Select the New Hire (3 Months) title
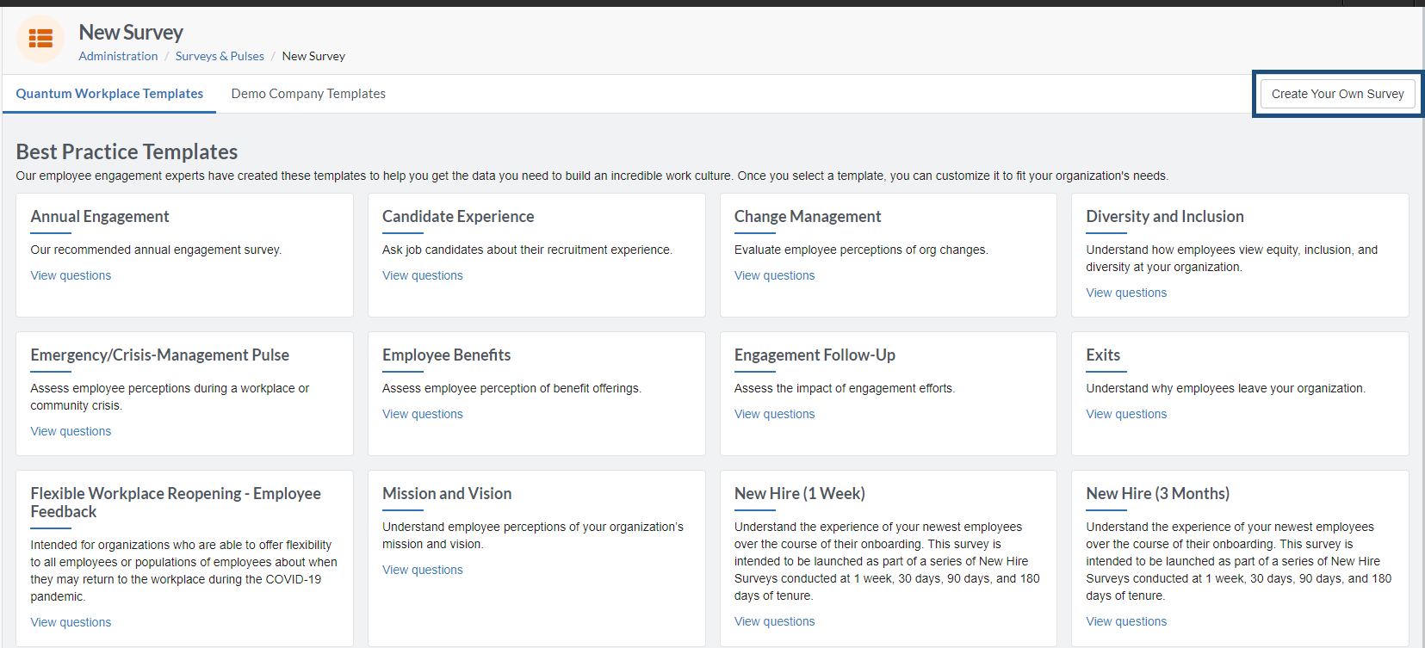The height and width of the screenshot is (648, 1425). 1158,494
